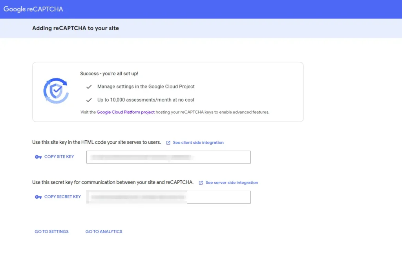Screen dimensions: 402x274
Task: Open See server side integration documentation
Action: (x=232, y=183)
